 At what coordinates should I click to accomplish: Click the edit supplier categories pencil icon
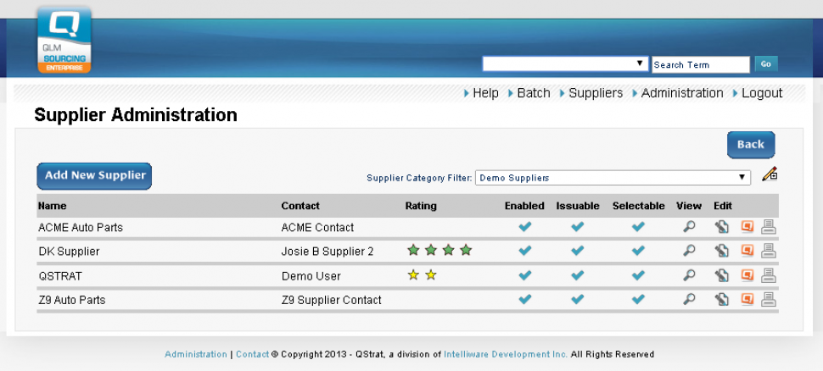pyautogui.click(x=770, y=174)
